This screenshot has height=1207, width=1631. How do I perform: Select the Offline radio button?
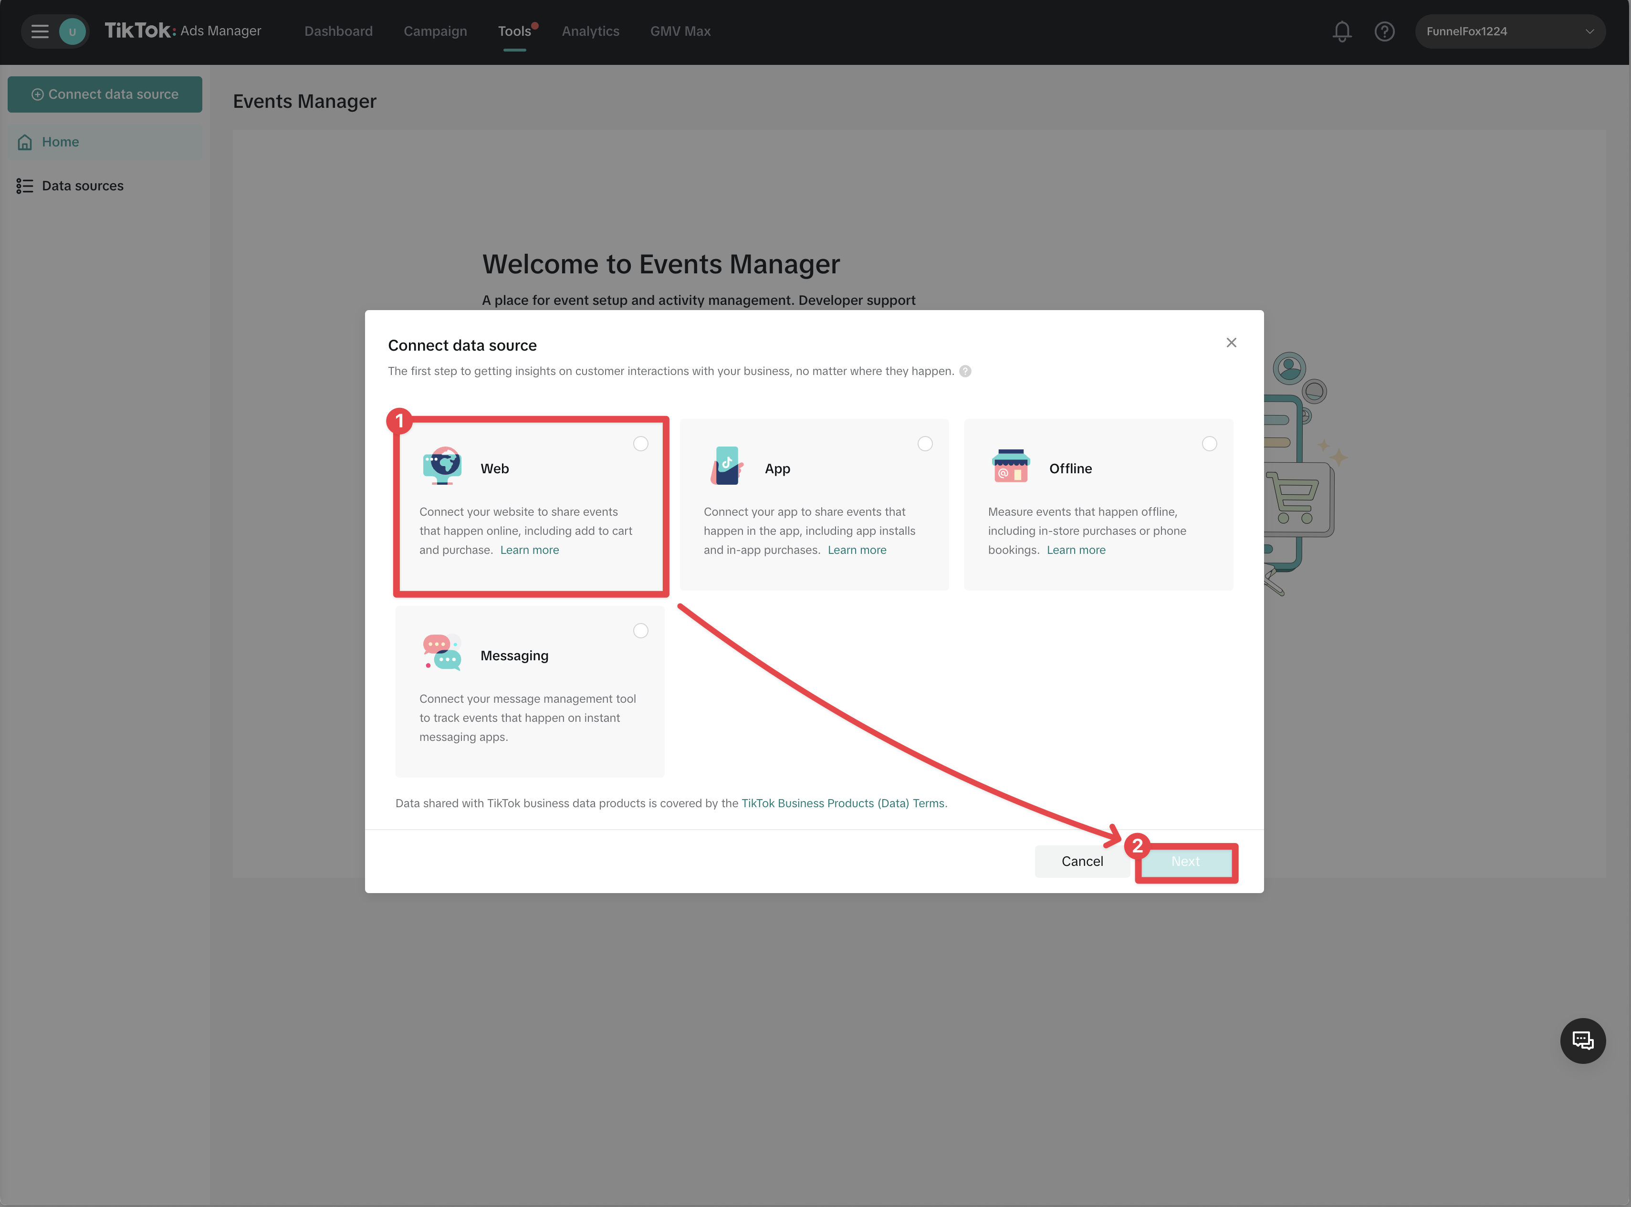coord(1209,444)
